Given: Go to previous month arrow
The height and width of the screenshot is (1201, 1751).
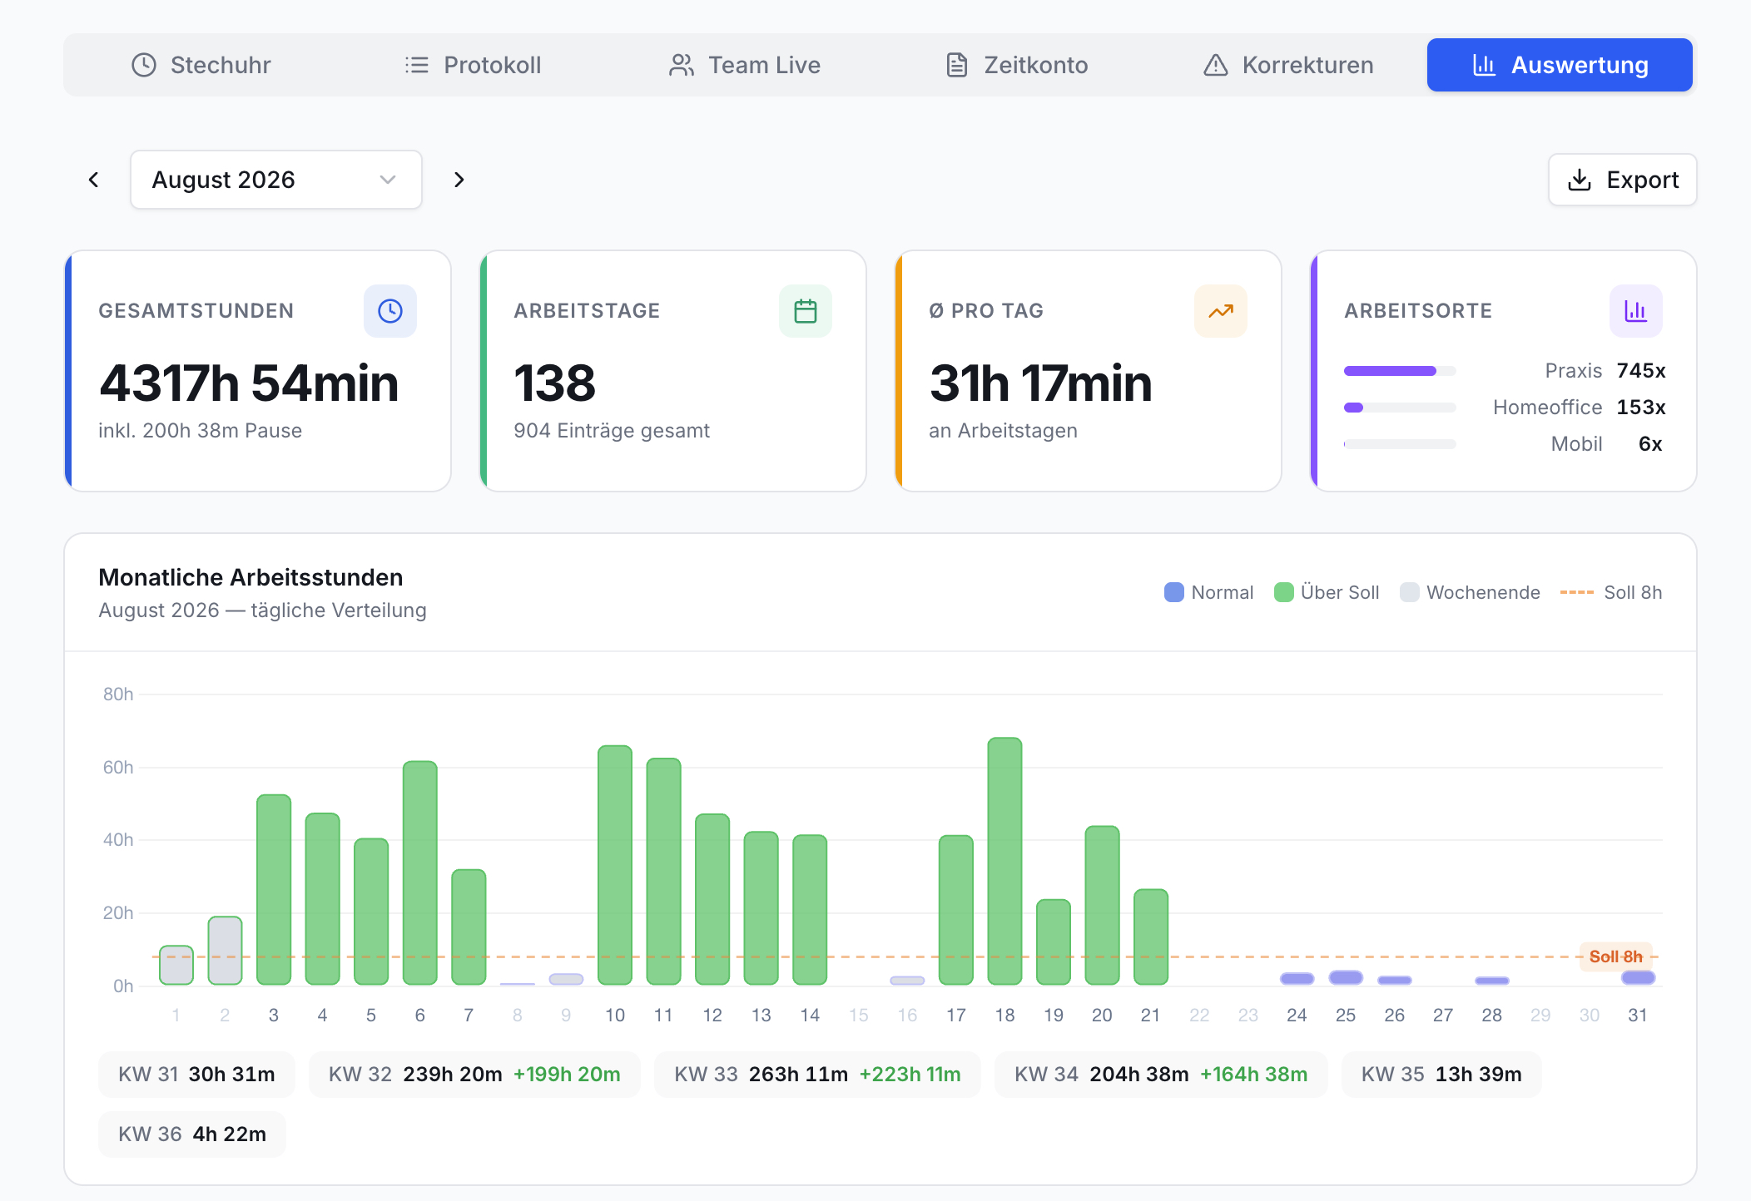Looking at the screenshot, I should [94, 180].
